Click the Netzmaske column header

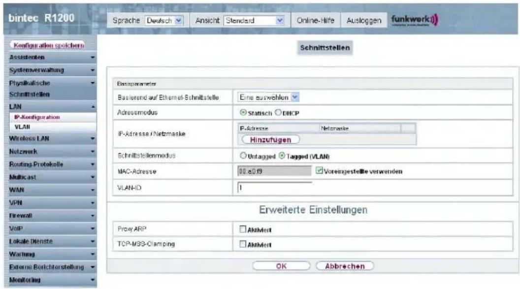(360, 128)
